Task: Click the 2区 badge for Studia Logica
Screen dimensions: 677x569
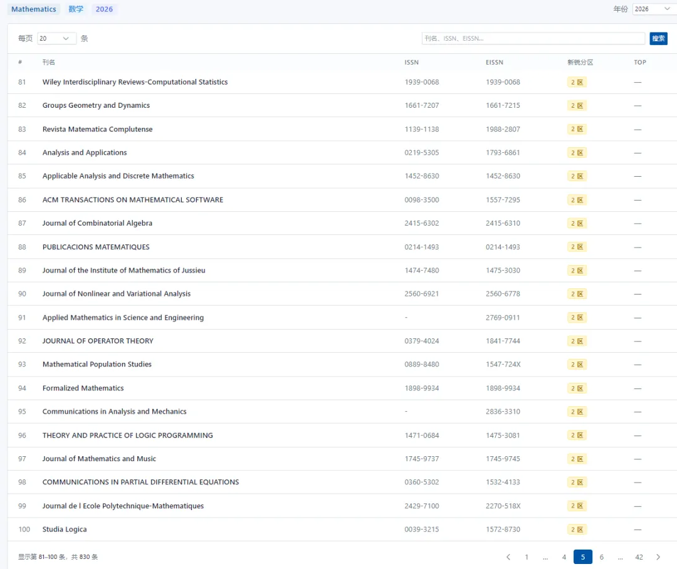Action: point(577,530)
